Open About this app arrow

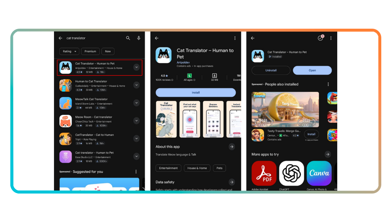pos(232,147)
